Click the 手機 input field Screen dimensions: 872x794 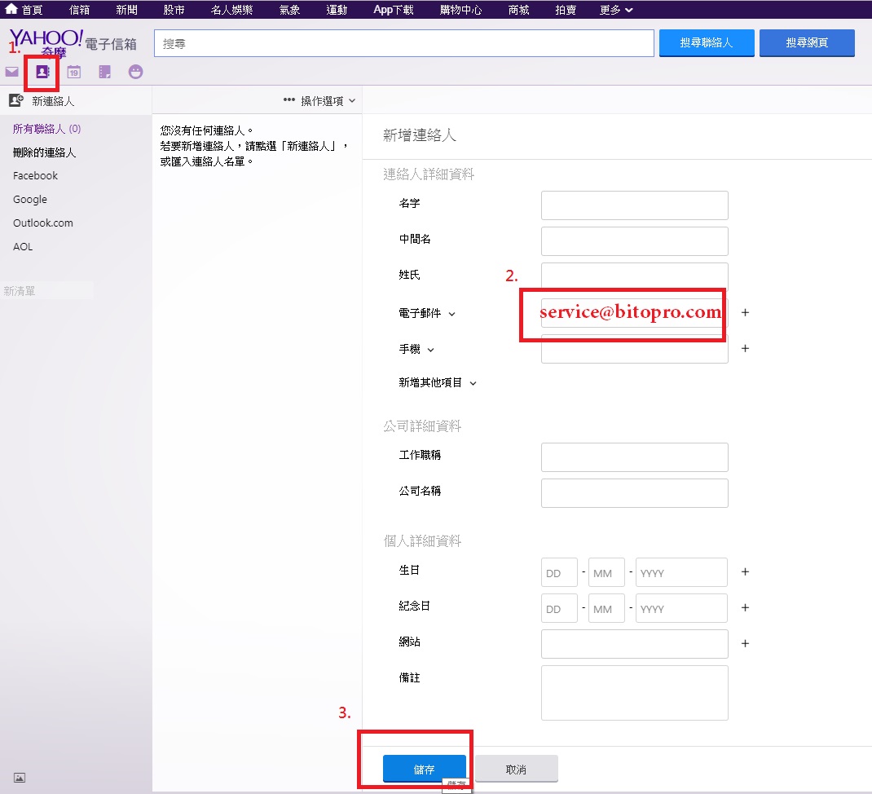[x=635, y=349]
